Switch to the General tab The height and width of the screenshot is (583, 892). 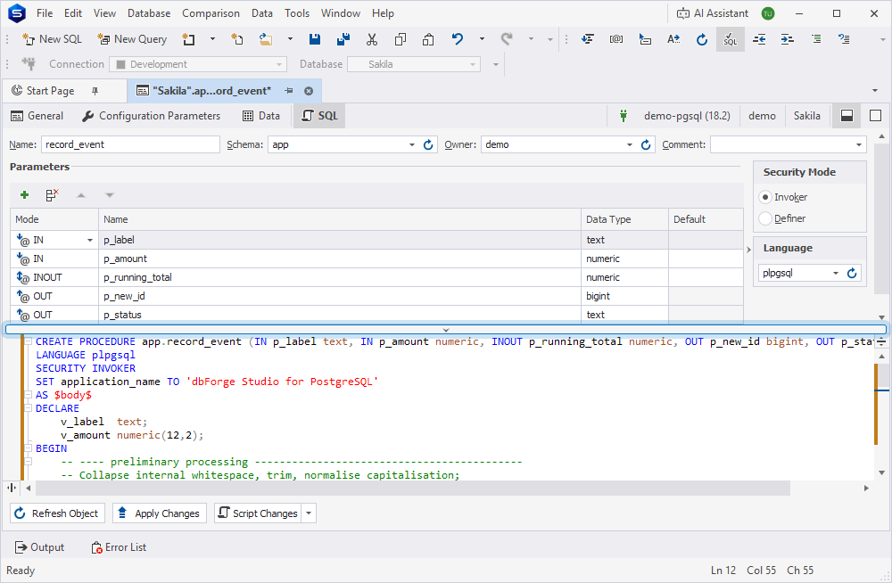(37, 116)
